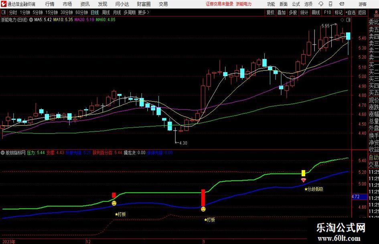Screen dimensions: 379x244
Task: Switch to the 30分钟 period tab
Action: [x=67, y=12]
